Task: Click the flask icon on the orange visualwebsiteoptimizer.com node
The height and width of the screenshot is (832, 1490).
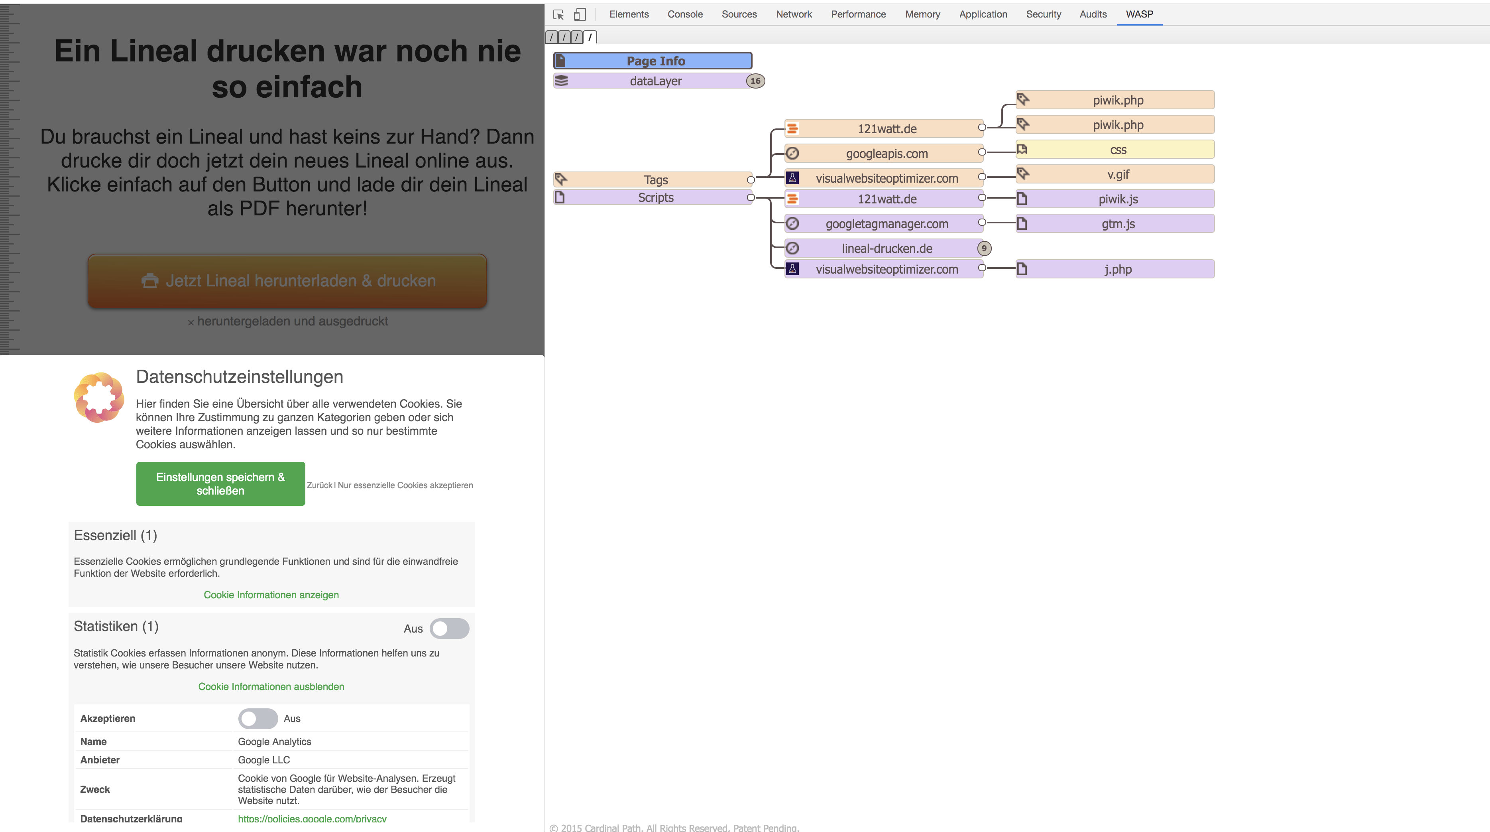Action: [793, 178]
